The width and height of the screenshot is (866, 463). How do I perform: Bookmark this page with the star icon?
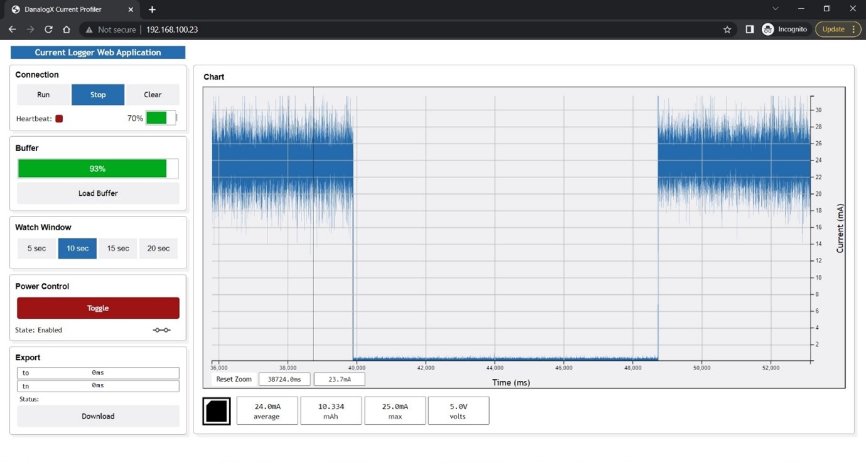pyautogui.click(x=727, y=29)
